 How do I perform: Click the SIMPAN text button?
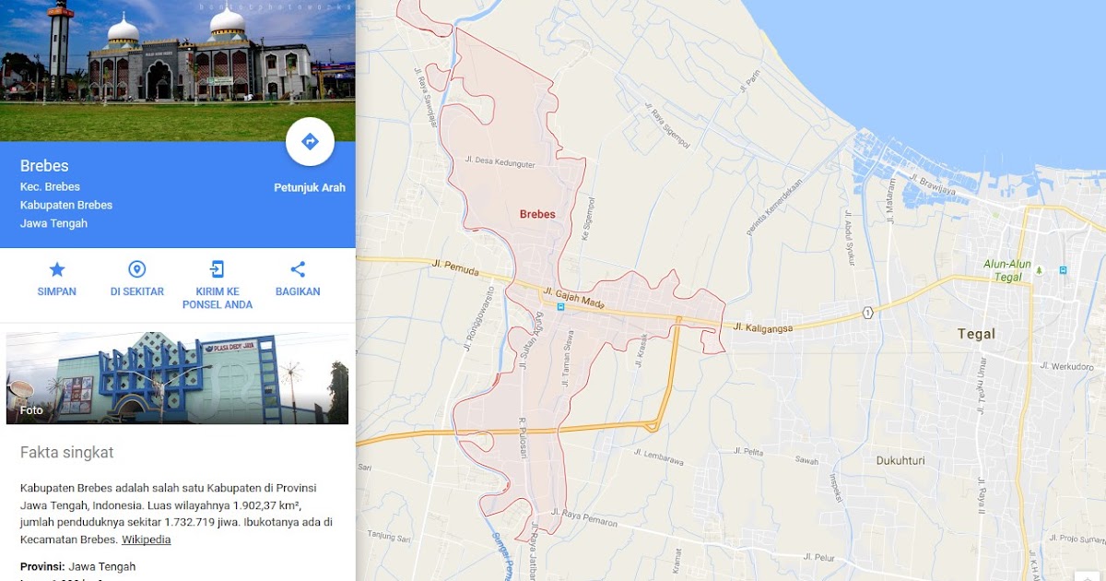[x=56, y=291]
